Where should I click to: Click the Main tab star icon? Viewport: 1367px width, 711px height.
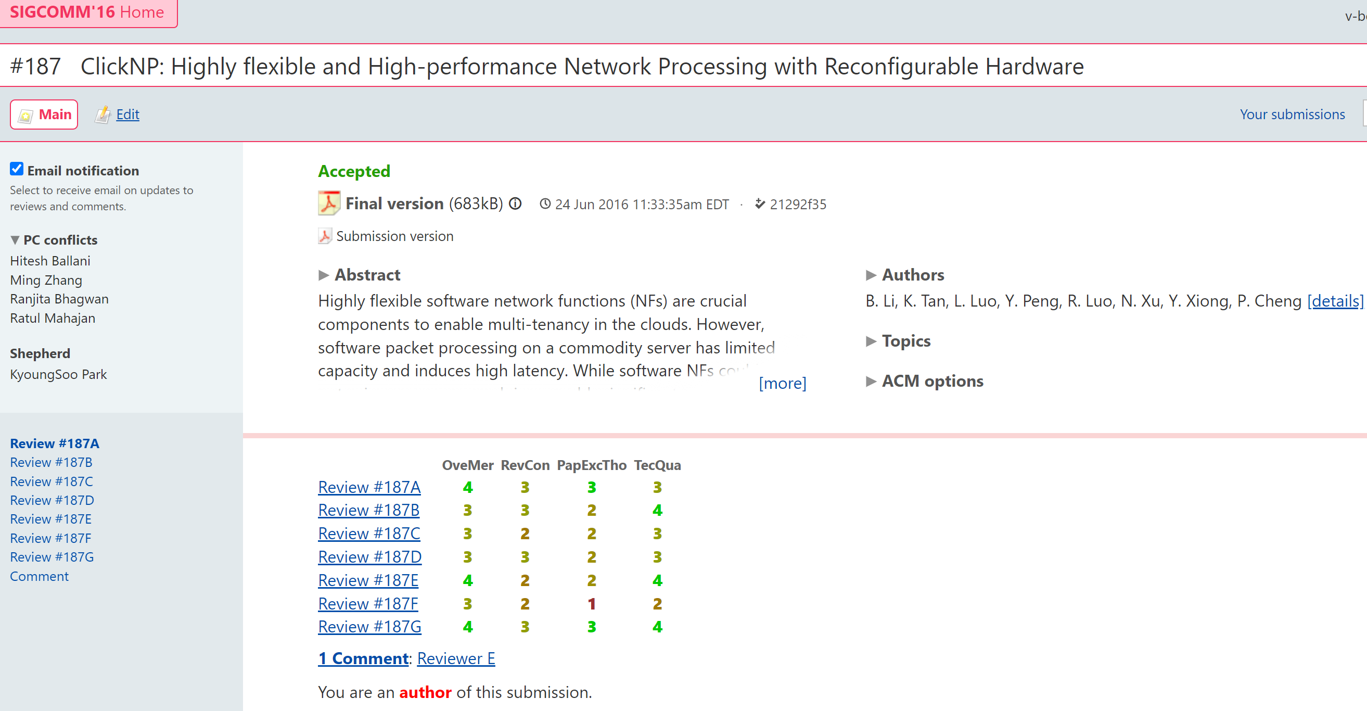(25, 115)
